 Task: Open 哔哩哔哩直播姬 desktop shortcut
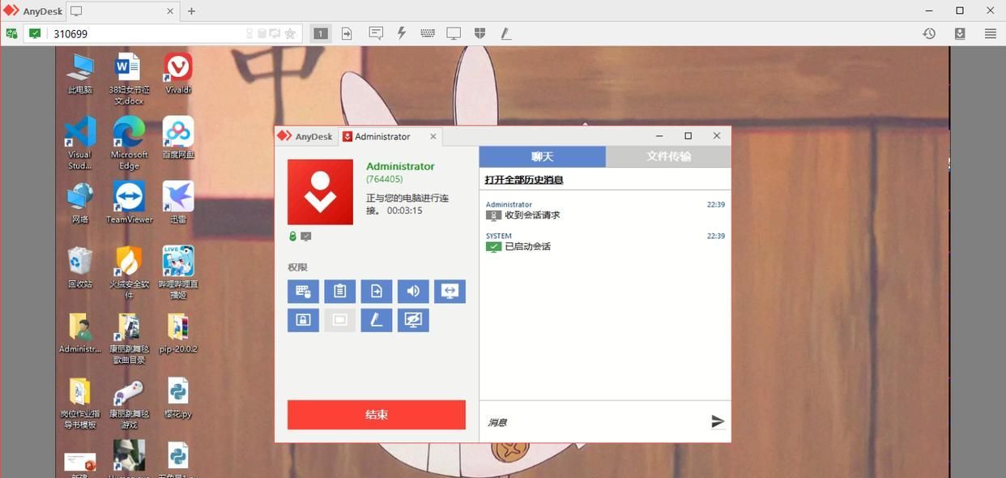pos(178,273)
